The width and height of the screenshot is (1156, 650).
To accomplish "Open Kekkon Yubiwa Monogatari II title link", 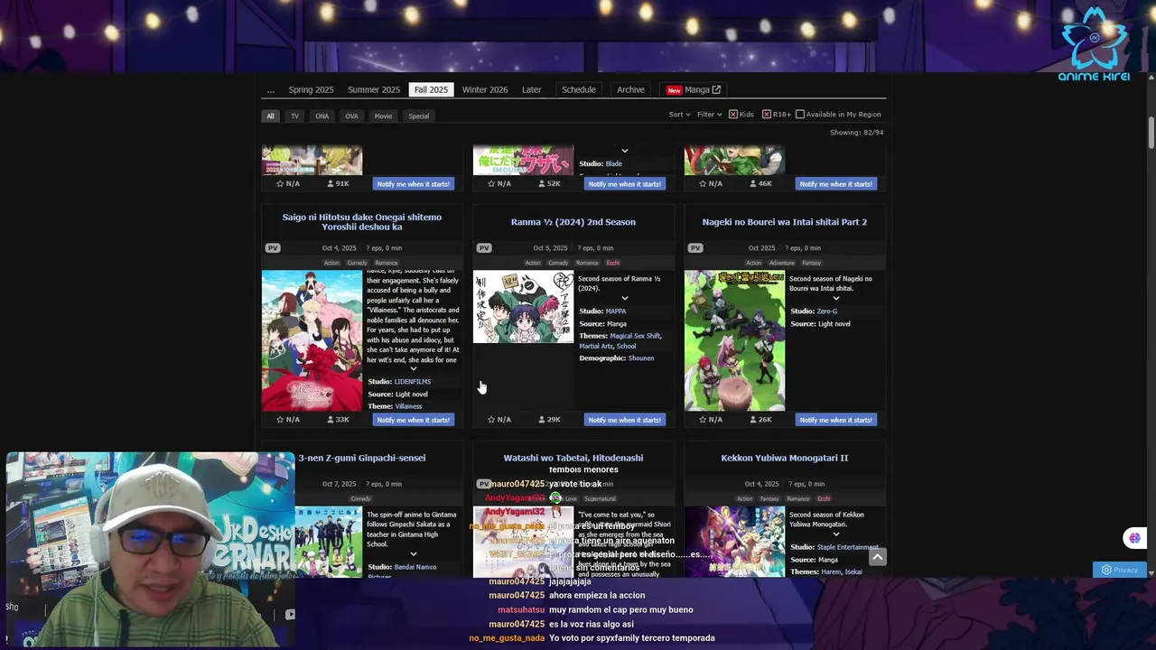I will click(784, 458).
